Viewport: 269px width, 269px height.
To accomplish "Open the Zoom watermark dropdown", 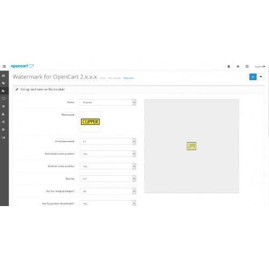I will pyautogui.click(x=108, y=141).
